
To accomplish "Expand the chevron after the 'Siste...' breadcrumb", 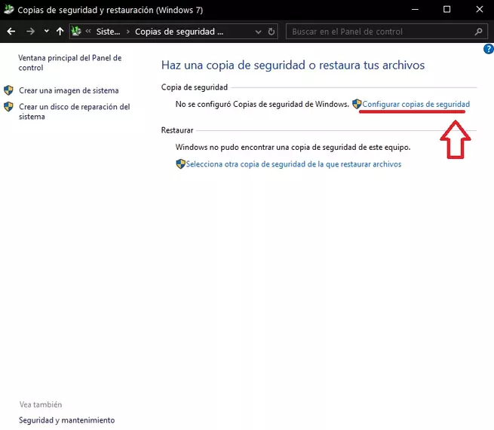I will click(128, 32).
